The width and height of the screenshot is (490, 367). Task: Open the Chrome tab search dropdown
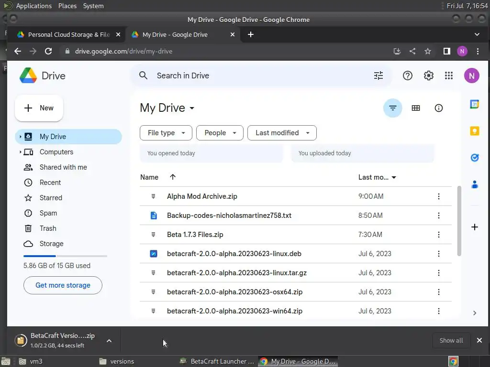click(x=477, y=34)
